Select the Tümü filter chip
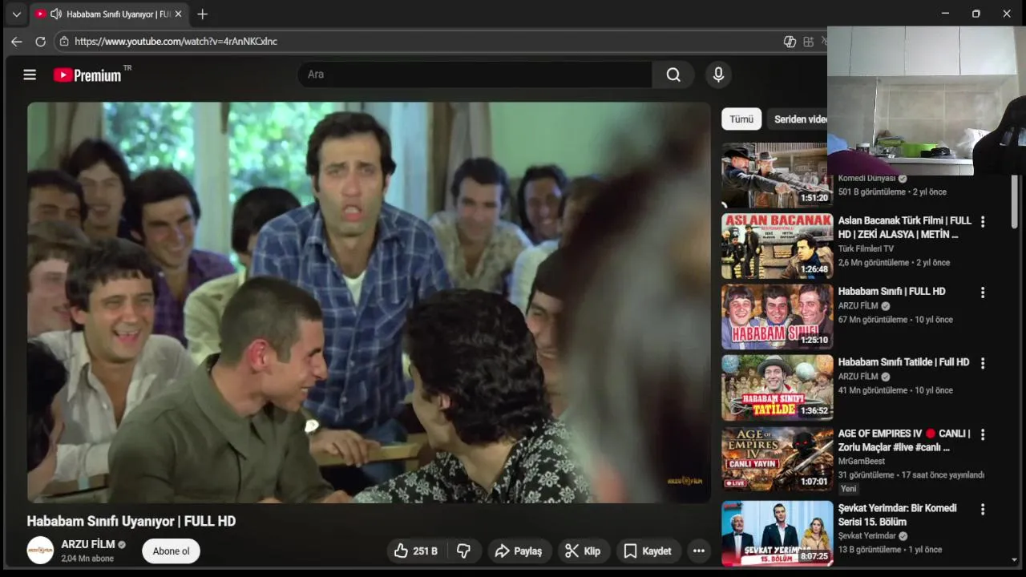Viewport: 1026px width, 577px height. (741, 119)
